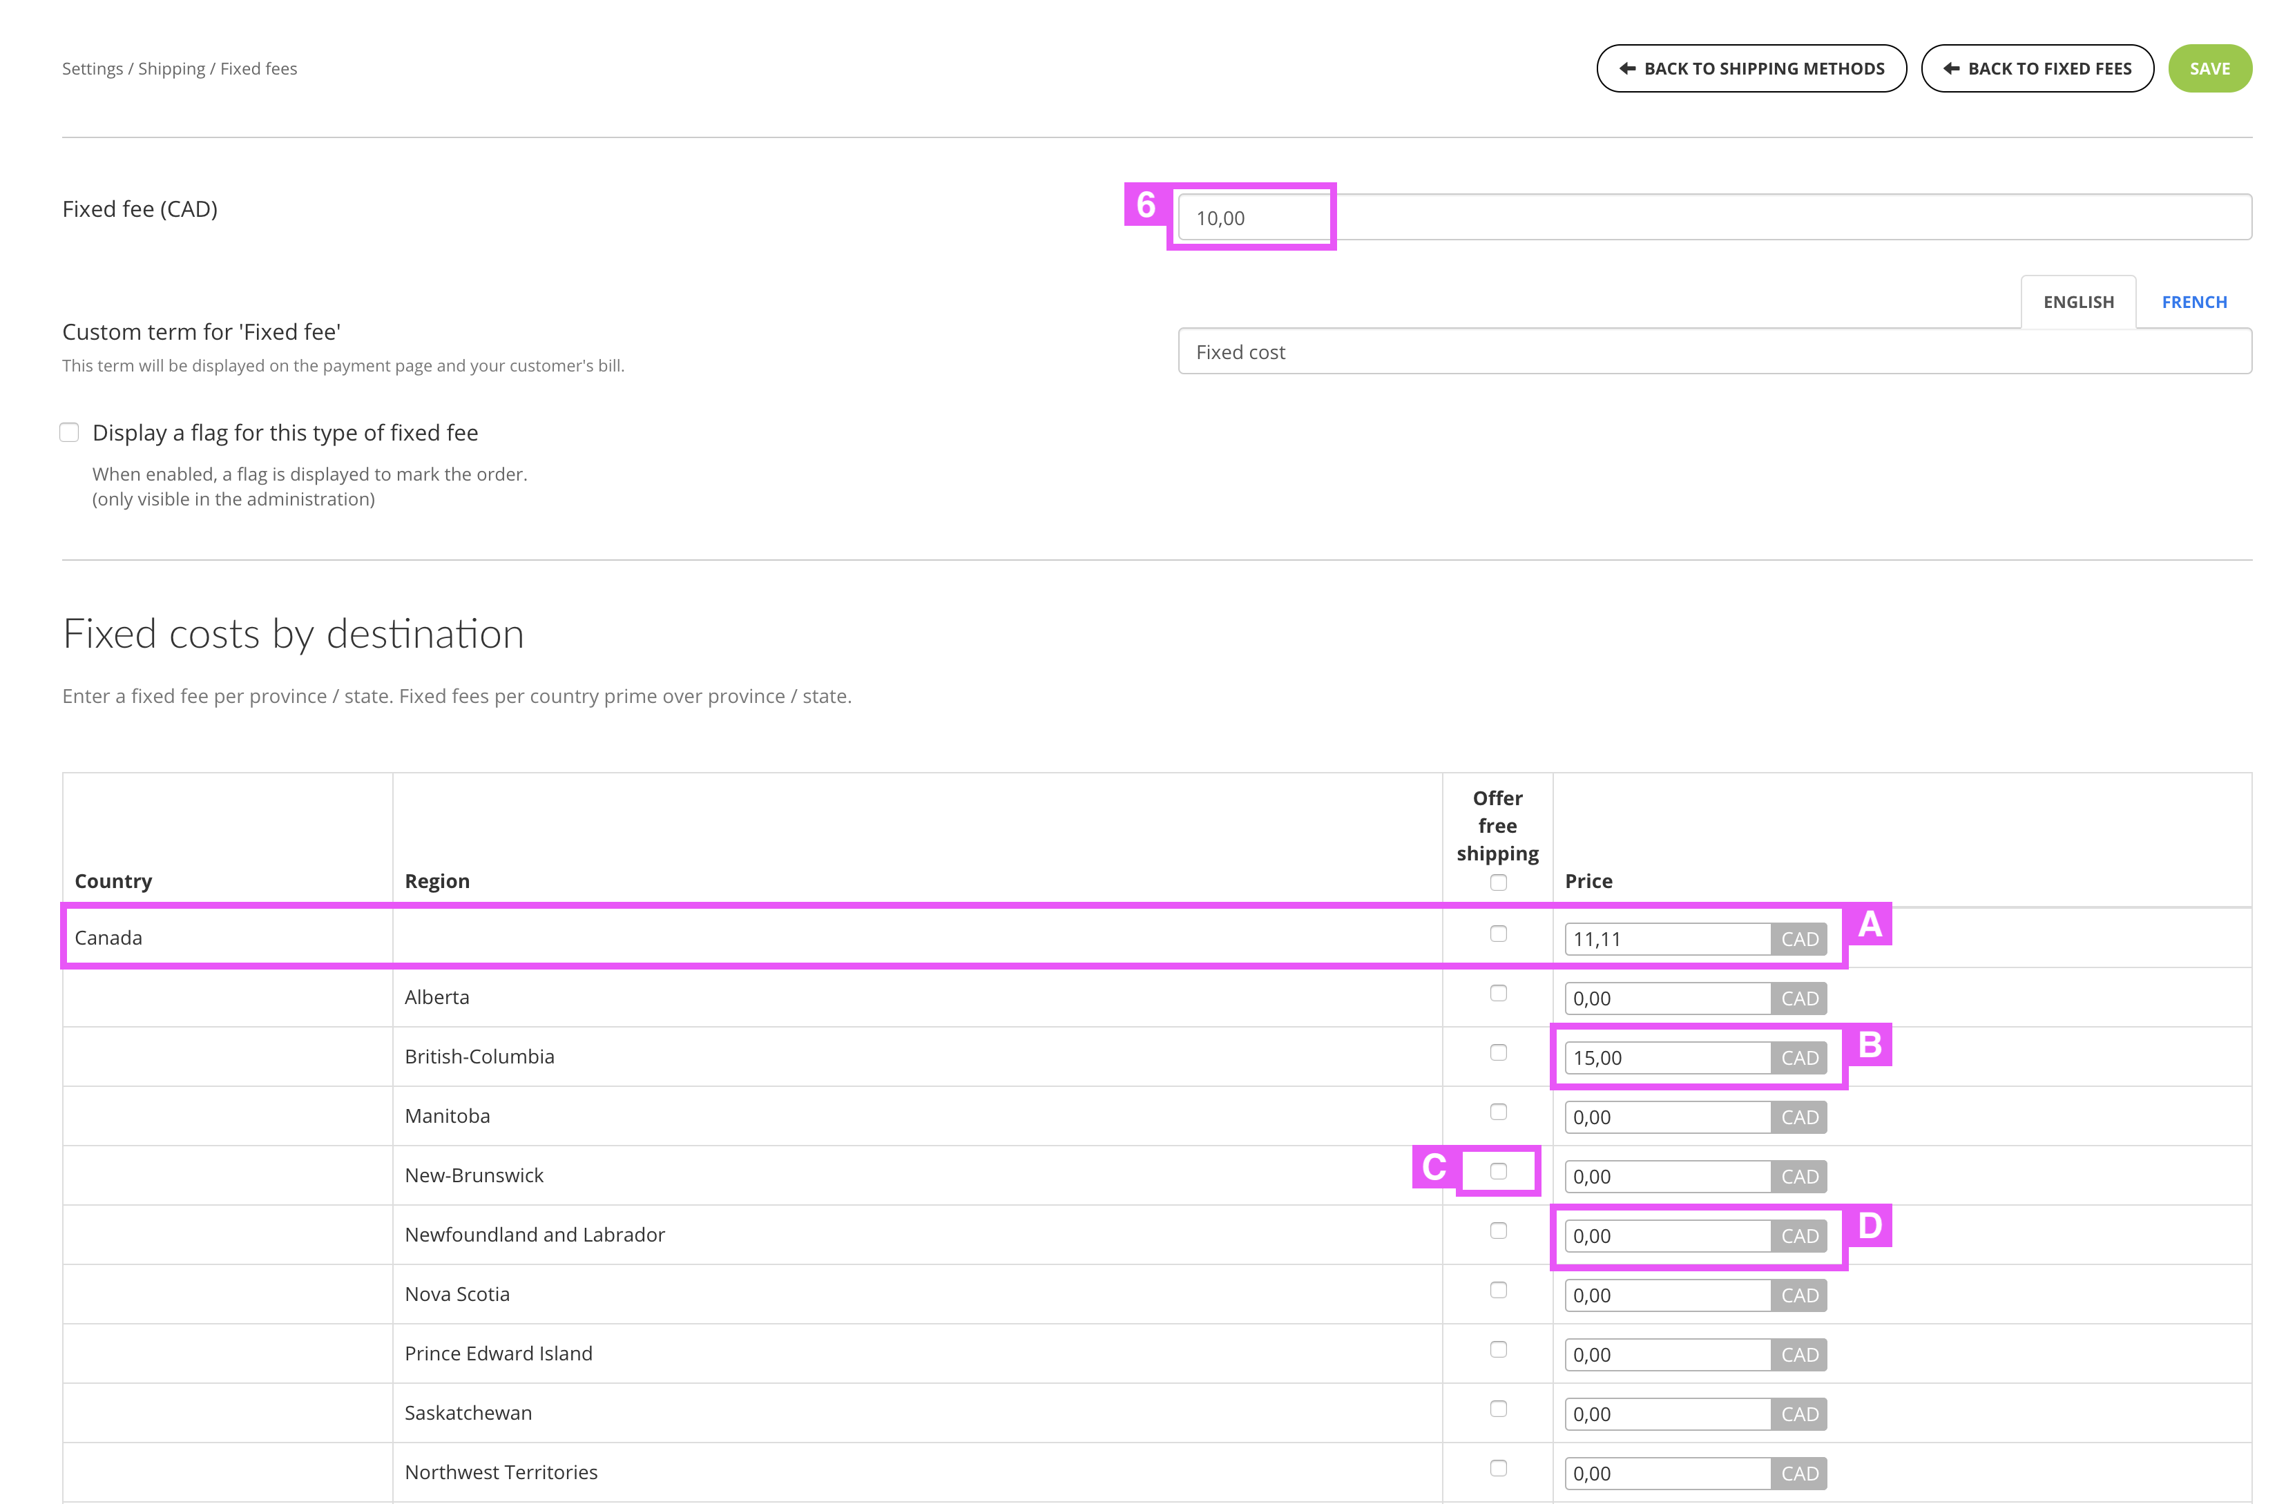
Task: Edit Canada price field 11,11
Action: pyautogui.click(x=1669, y=939)
